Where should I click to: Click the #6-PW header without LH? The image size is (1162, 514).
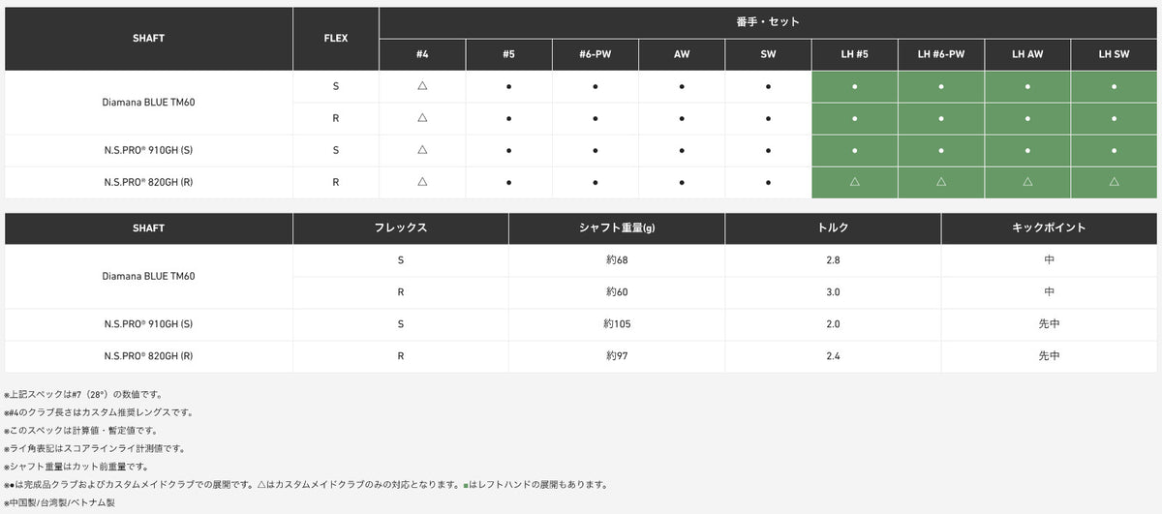pos(595,55)
